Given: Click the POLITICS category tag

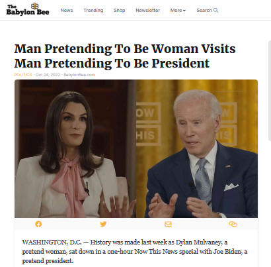Looking at the screenshot, I should click(x=23, y=75).
